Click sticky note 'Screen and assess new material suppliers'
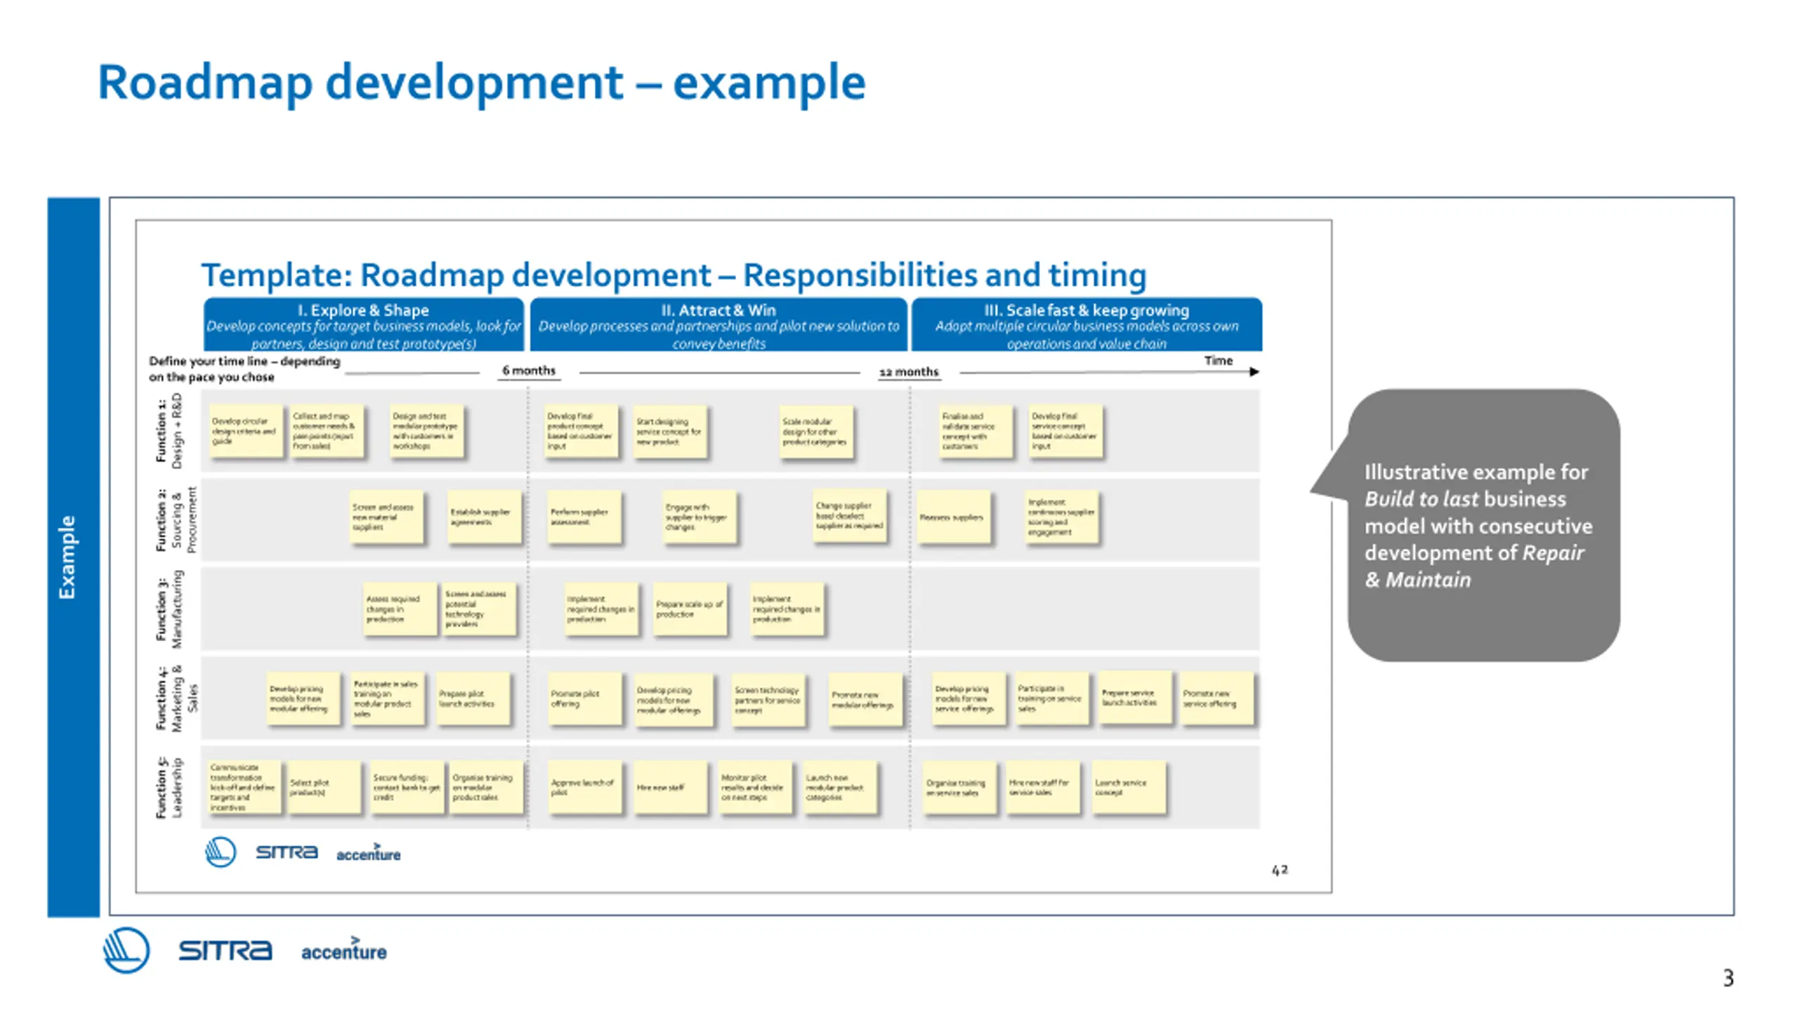Screen dimensions: 1798x1011 386,517
